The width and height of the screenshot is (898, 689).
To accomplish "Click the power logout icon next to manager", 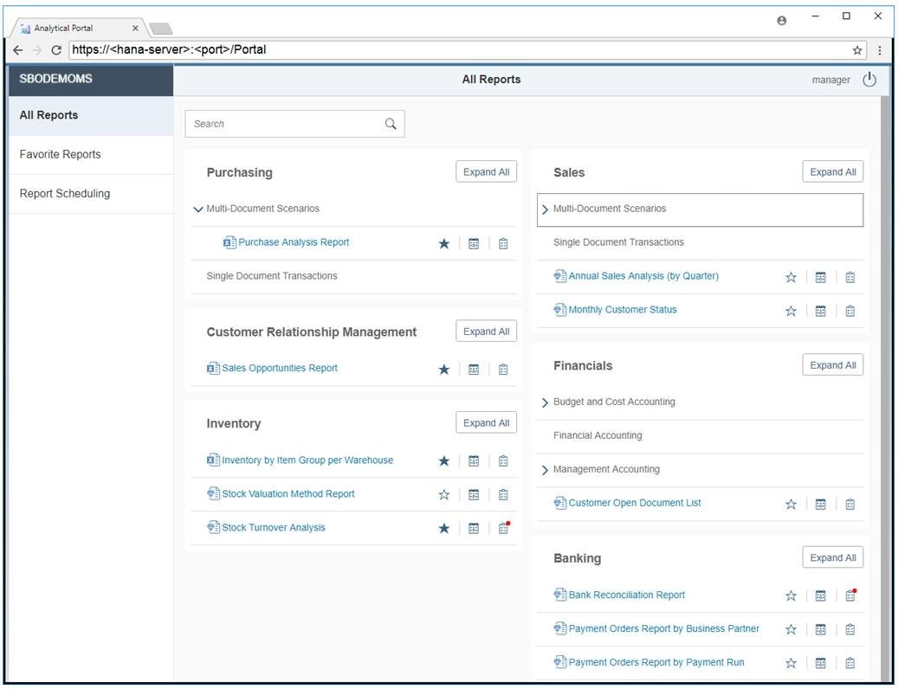I will tap(869, 80).
